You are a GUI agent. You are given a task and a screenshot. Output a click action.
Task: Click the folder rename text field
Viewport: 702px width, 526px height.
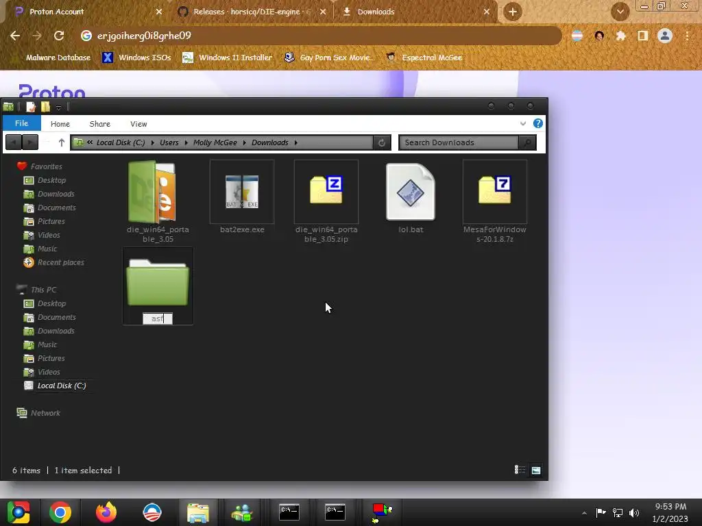pyautogui.click(x=158, y=318)
